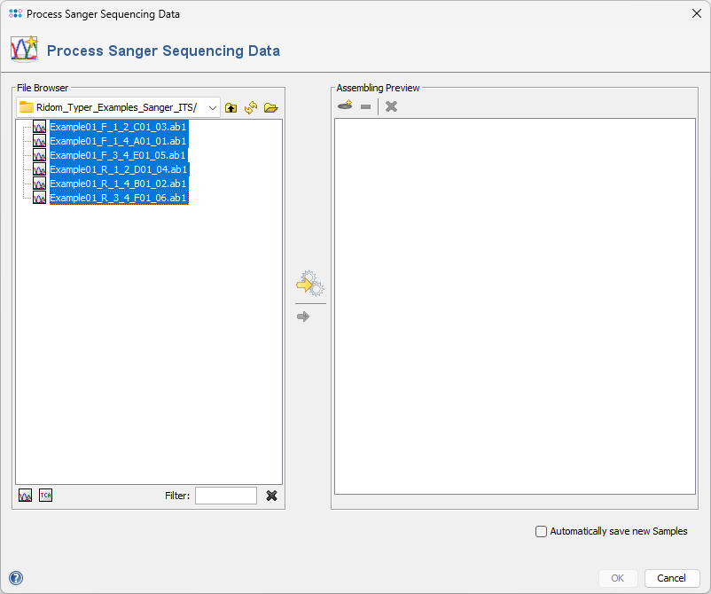Select Example01_R_1_4_B01_02.ab1 file
Viewport: 711px width, 594px height.
[x=117, y=184]
